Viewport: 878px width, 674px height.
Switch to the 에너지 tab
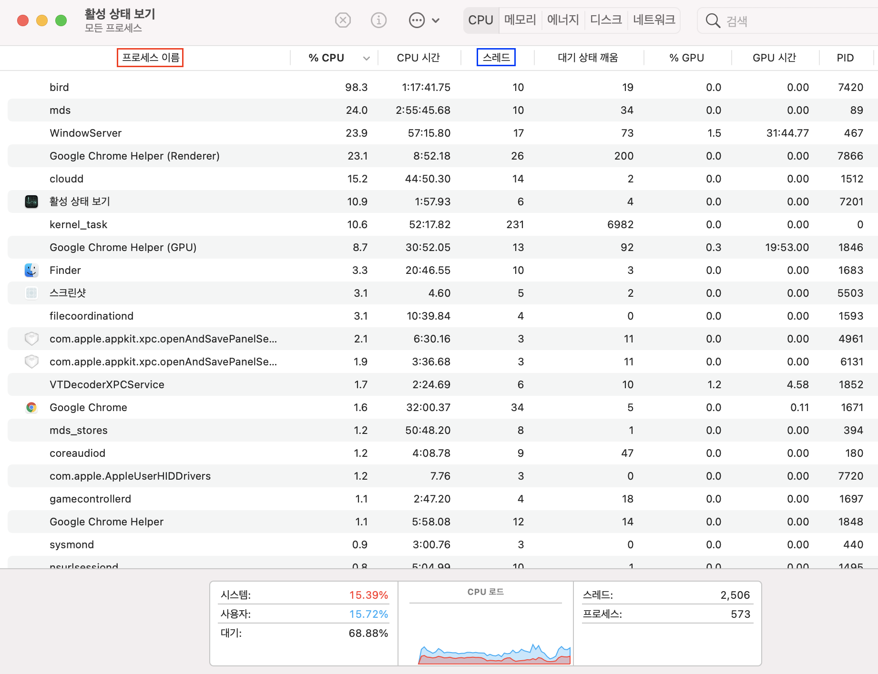tap(563, 20)
